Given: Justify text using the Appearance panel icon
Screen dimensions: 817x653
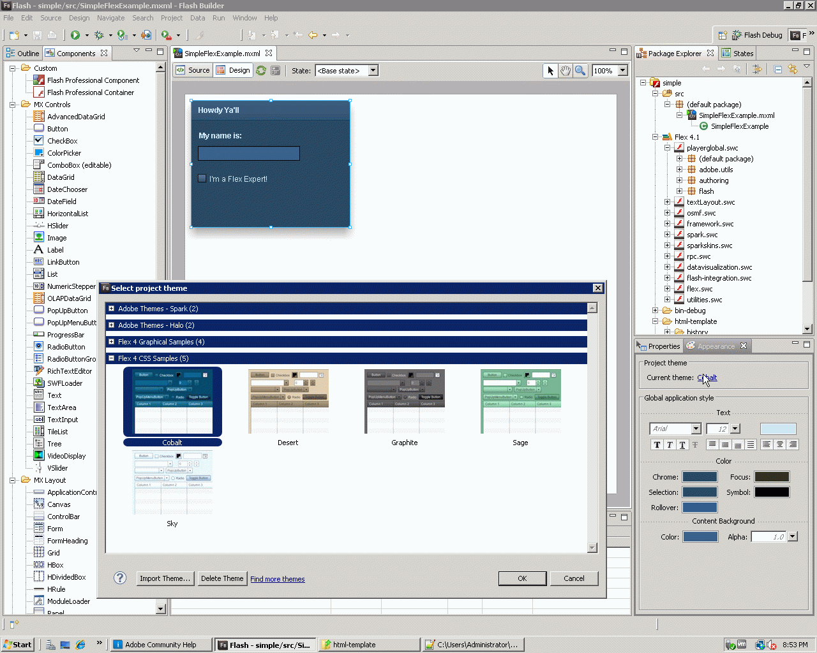Looking at the screenshot, I should pos(751,444).
